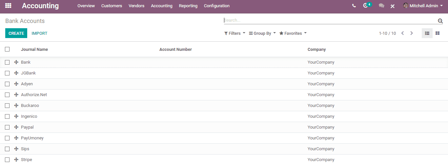The height and width of the screenshot is (165, 448).
Task: Click the CREATE button
Action: pos(16,33)
